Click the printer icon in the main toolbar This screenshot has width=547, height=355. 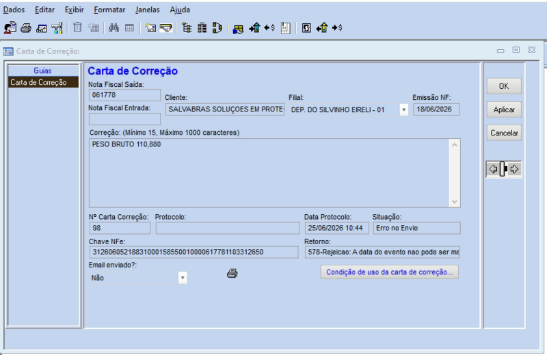tap(26, 28)
